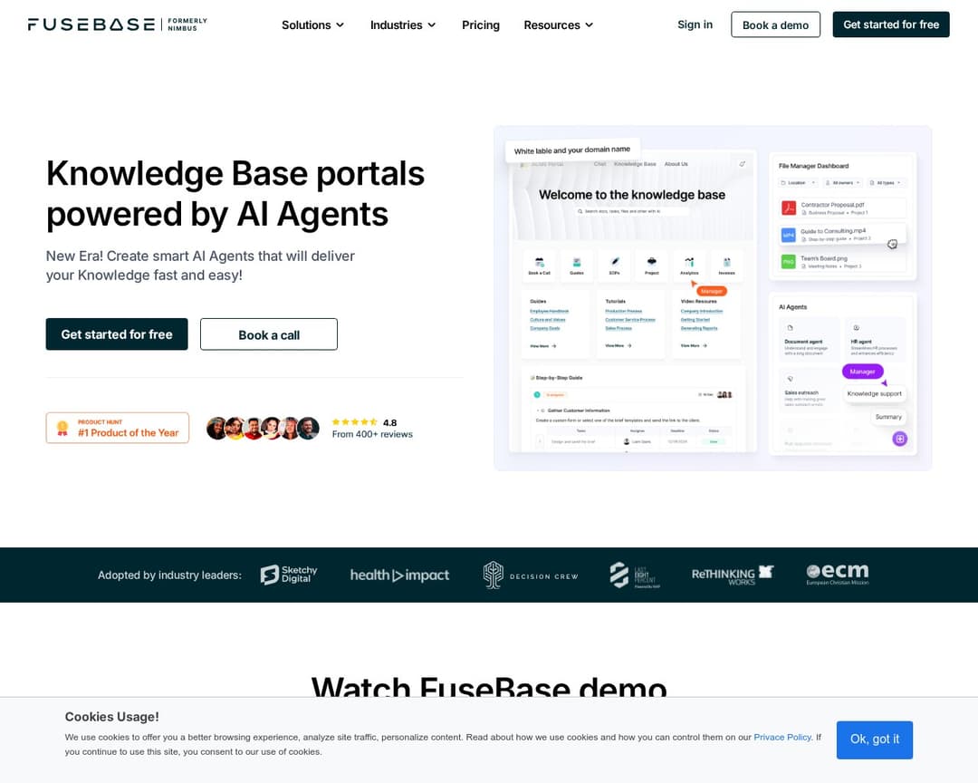Click the Watch FuseBase demo heading
Image resolution: width=978 pixels, height=783 pixels.
click(489, 687)
